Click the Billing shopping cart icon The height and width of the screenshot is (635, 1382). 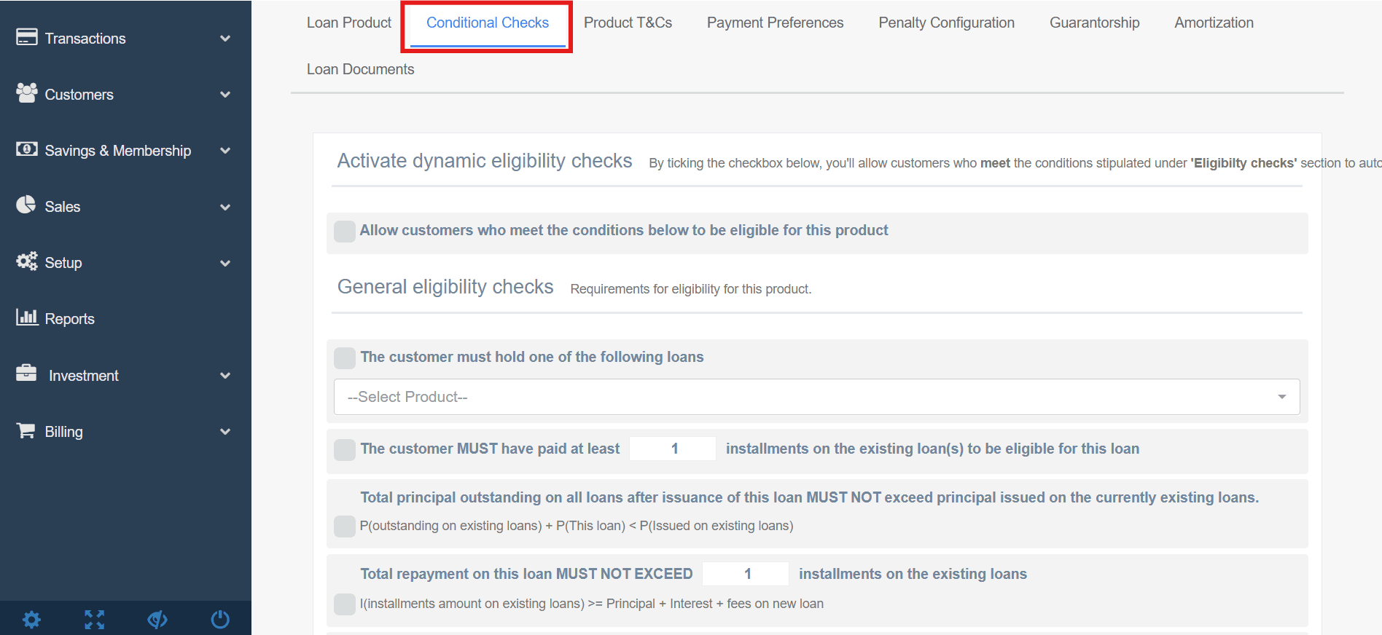(x=26, y=430)
